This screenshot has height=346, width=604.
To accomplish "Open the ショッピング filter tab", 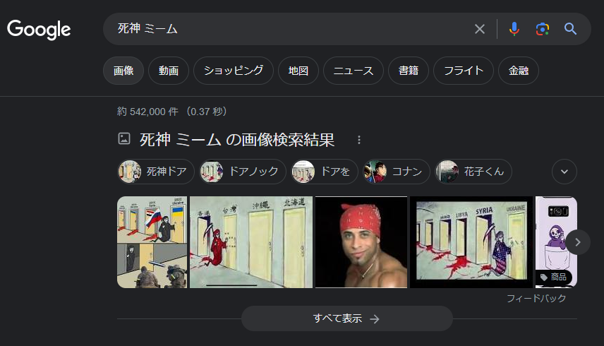I will 234,71.
